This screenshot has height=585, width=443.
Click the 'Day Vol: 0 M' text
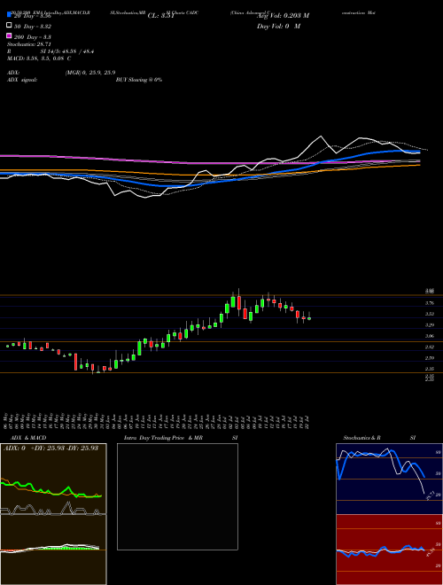point(278,26)
